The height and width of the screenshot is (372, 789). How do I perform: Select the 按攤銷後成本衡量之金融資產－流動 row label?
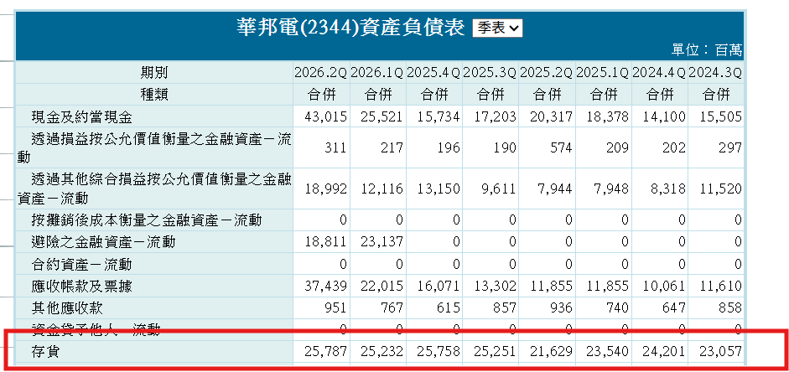point(146,220)
